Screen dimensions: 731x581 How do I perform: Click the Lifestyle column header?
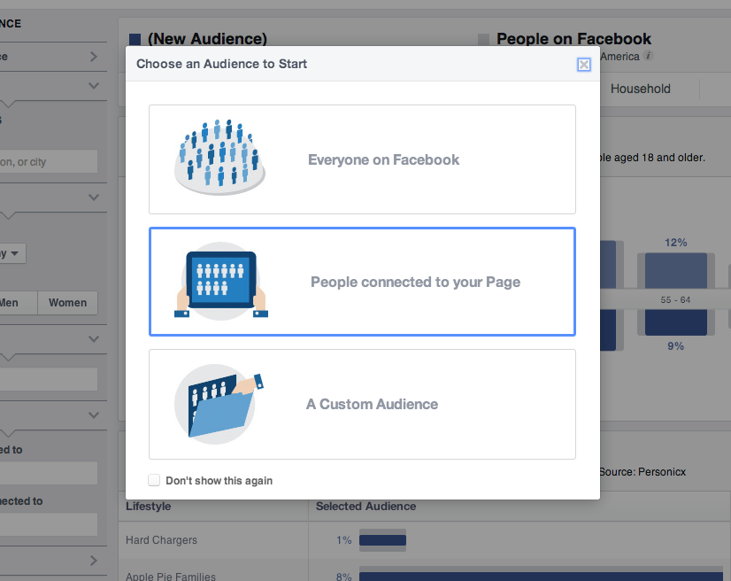click(x=149, y=507)
